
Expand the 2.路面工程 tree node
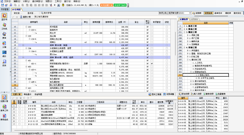184,29
